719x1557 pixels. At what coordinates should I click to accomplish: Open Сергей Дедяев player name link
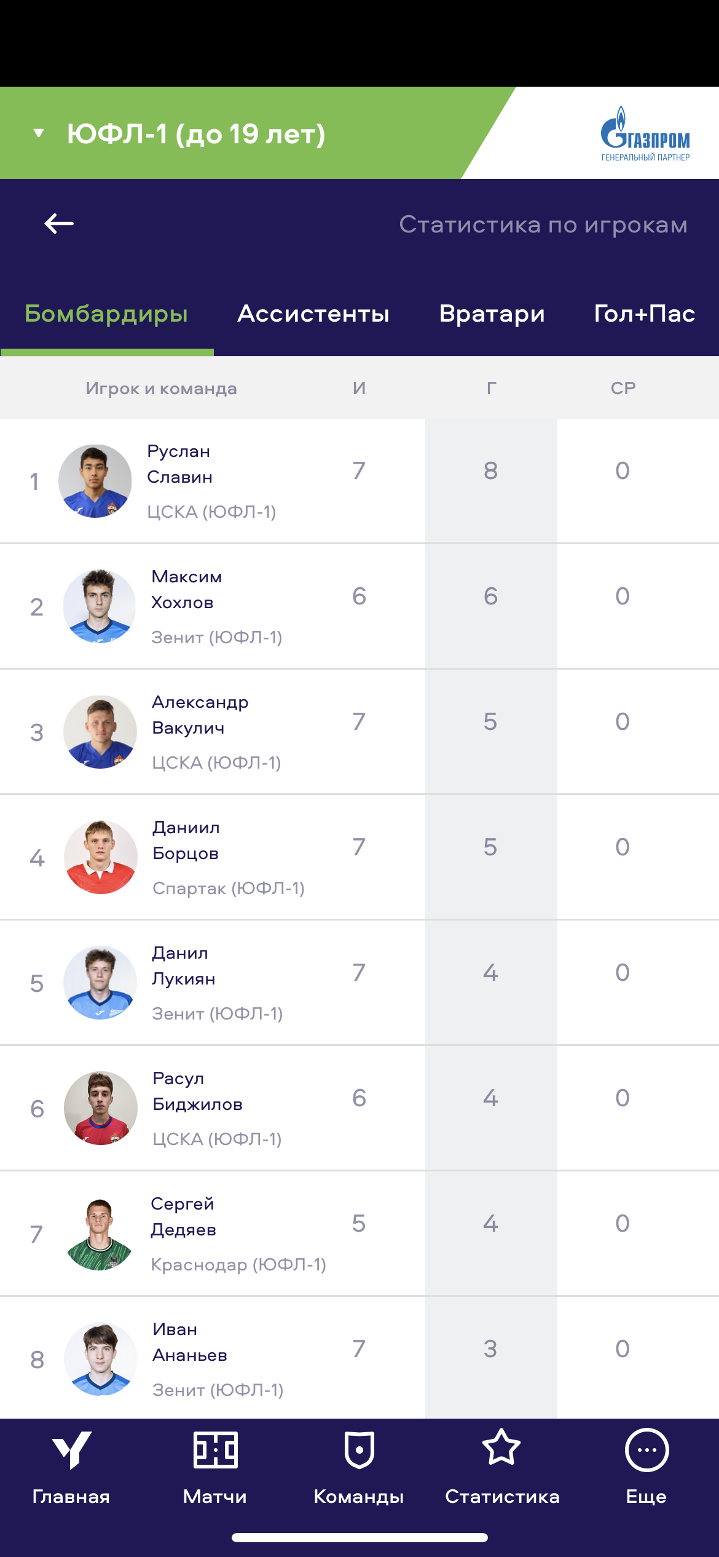(x=183, y=1217)
